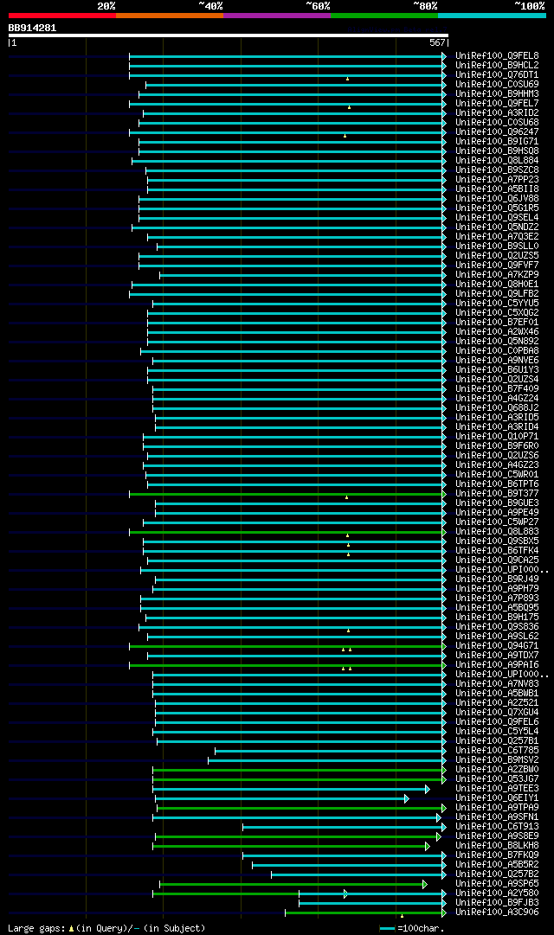The height and width of the screenshot is (935, 554).
Task: Select hit label UniRef100_Q8L884
Action: tap(497, 161)
